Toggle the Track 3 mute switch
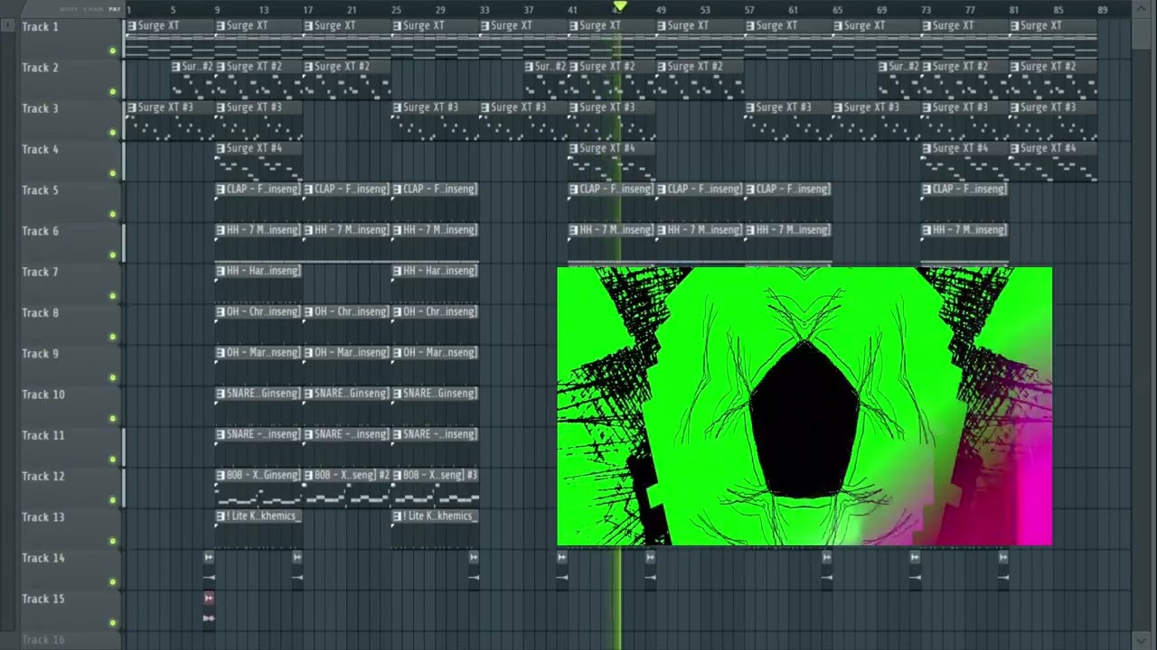Viewport: 1157px width, 650px height. point(113,132)
